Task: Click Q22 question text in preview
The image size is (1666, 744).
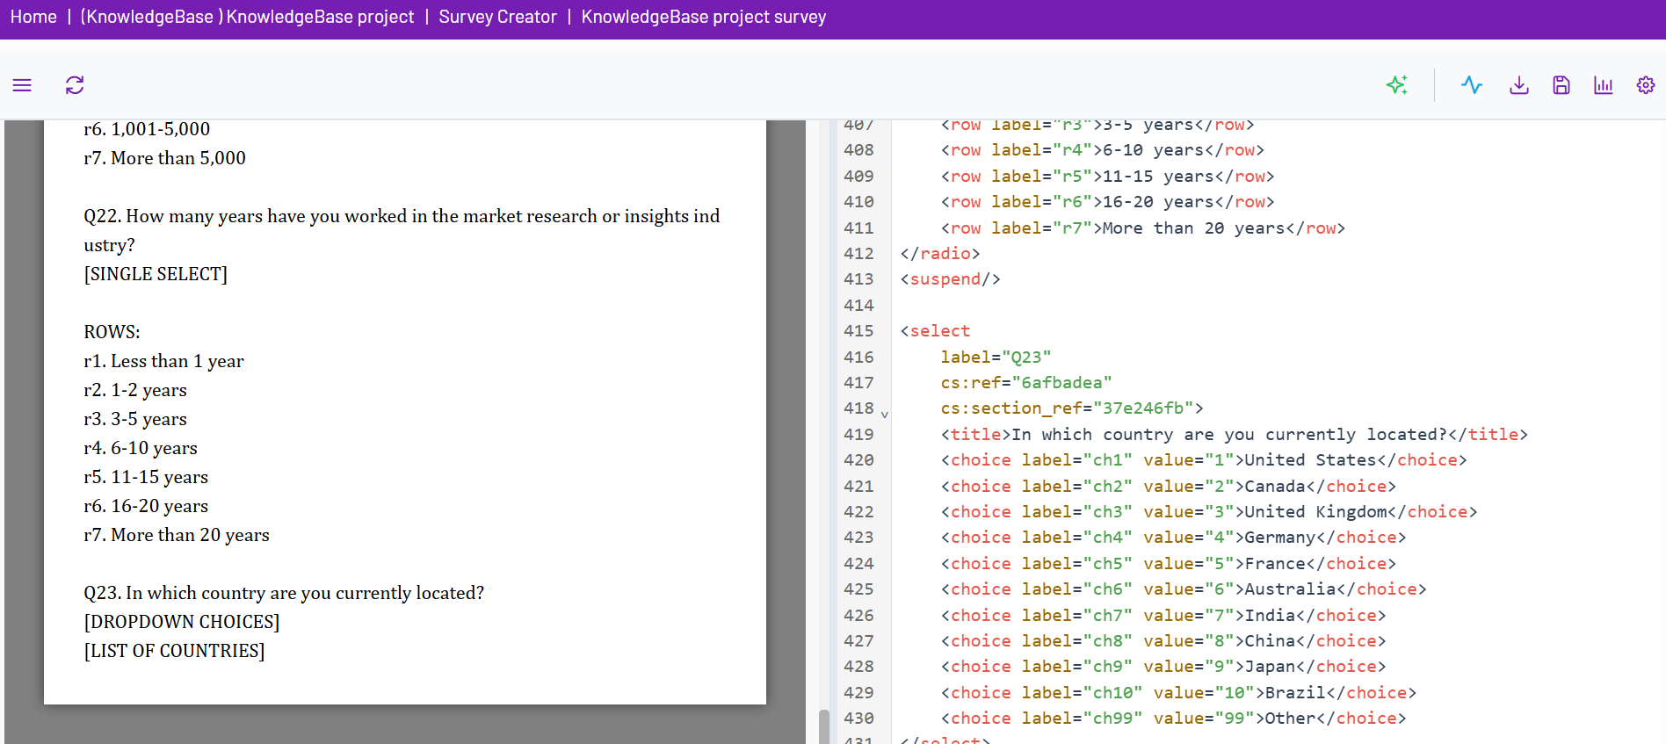Action: [402, 230]
